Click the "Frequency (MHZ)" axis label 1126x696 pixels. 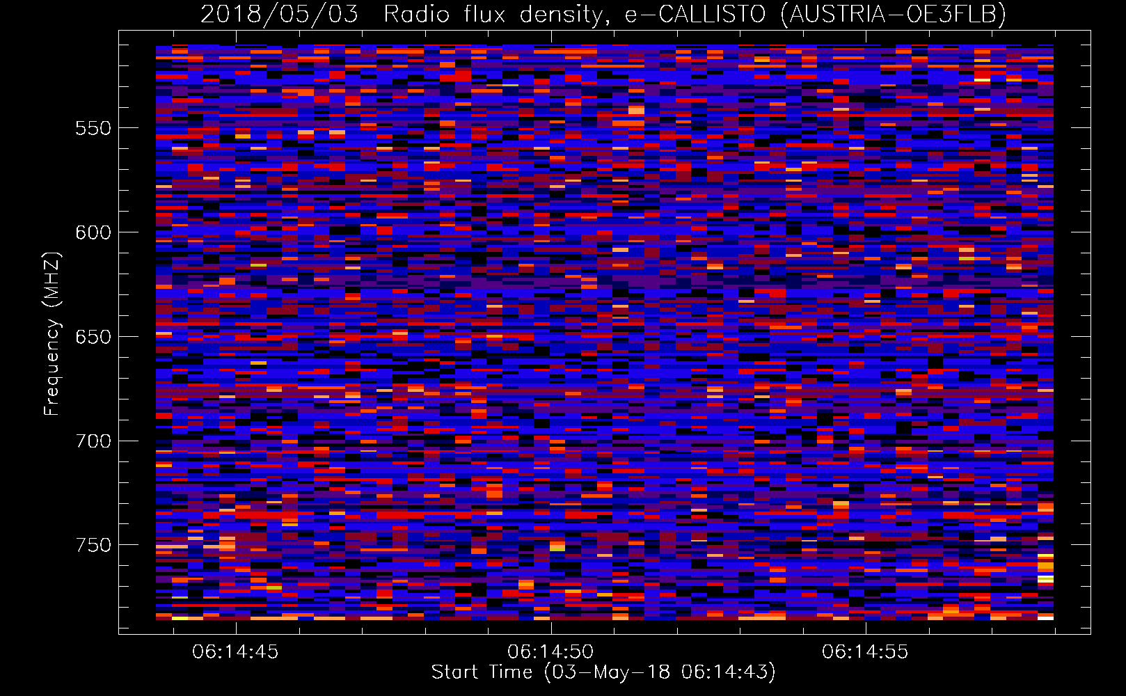52,333
